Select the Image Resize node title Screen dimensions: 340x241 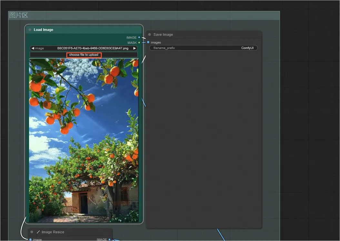[x=53, y=232]
